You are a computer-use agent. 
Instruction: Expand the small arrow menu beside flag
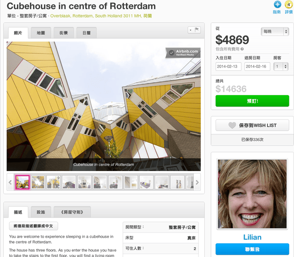pyautogui.click(x=191, y=30)
